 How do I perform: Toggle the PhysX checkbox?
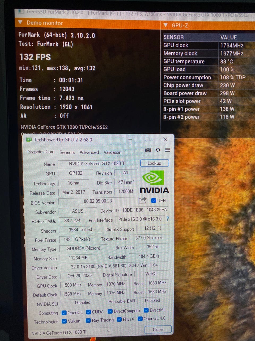pyautogui.click(x=119, y=319)
